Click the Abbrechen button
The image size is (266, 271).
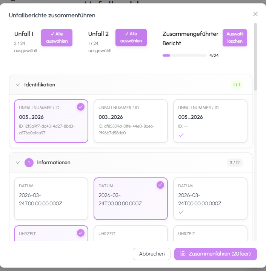(152, 254)
